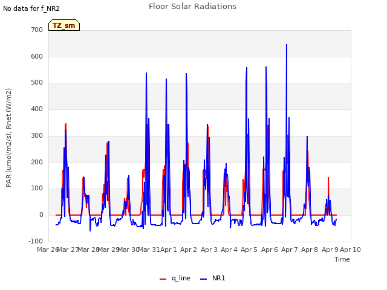Click the 'Time' x-axis title
Image resolution: width=387 pixels, height=290 pixels.
342,259
